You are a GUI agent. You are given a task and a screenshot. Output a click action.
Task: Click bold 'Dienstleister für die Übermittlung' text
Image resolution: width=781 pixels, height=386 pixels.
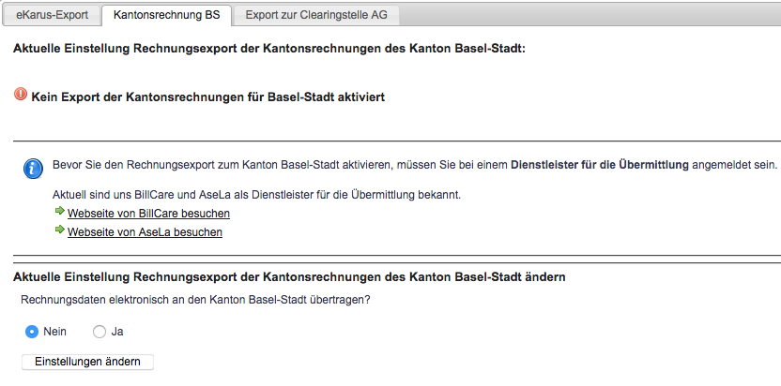599,165
